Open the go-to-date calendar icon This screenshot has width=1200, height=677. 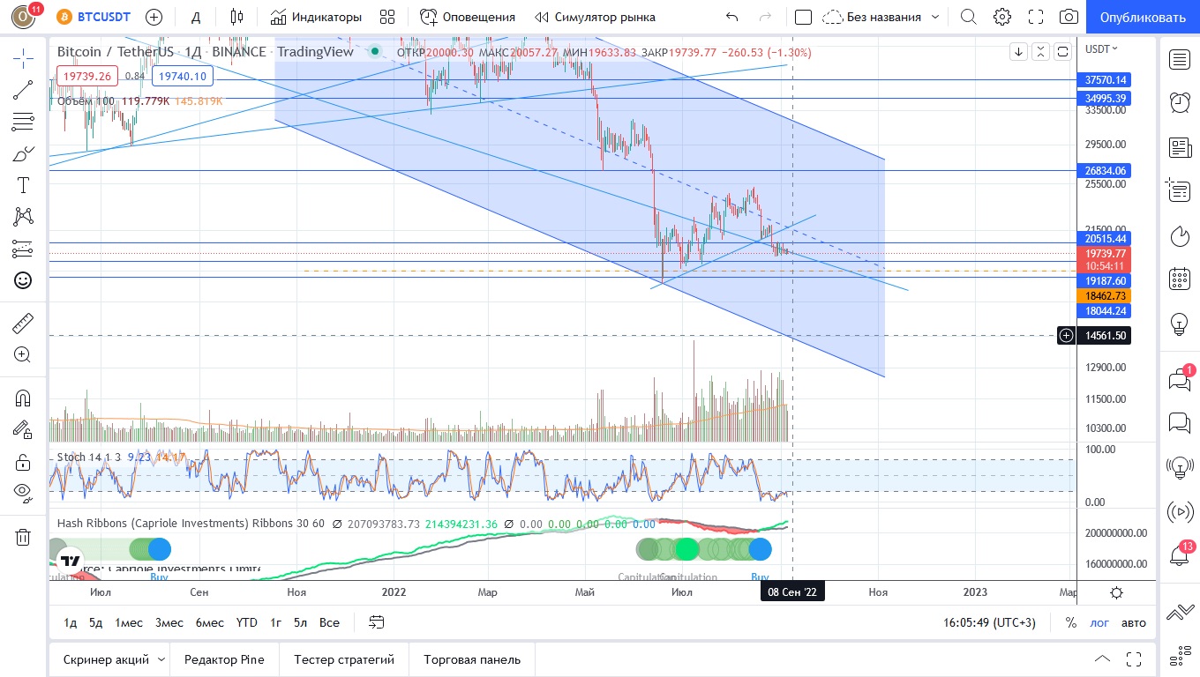click(x=377, y=622)
